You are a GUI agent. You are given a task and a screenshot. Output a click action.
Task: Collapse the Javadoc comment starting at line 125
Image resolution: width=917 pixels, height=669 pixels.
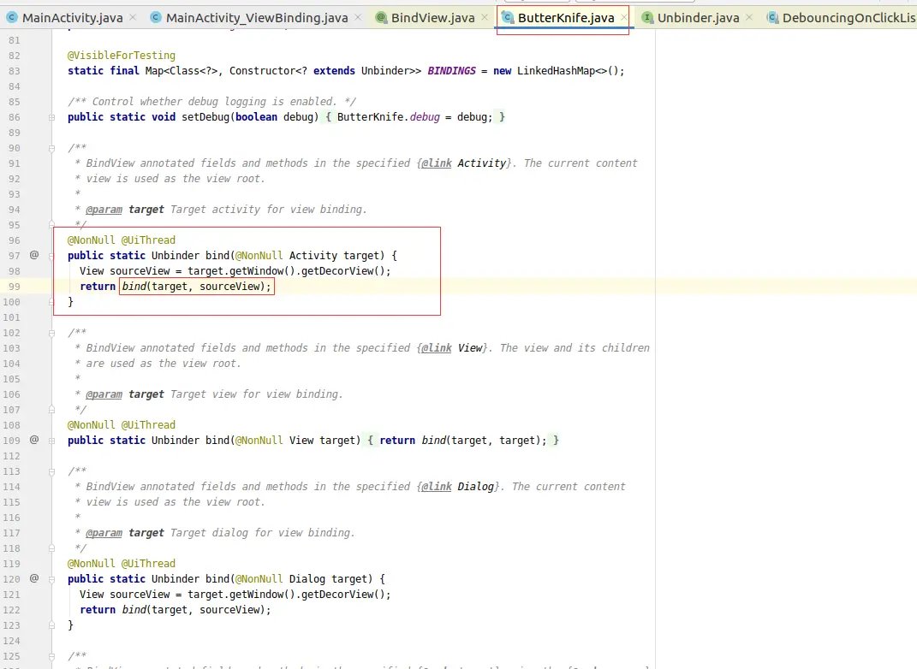[x=51, y=656]
